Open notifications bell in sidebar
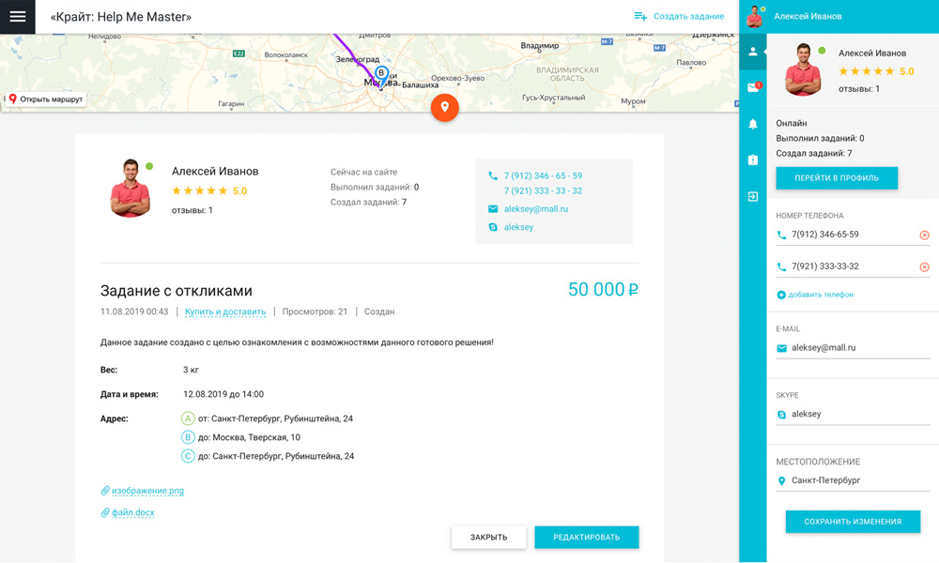 pos(753,124)
